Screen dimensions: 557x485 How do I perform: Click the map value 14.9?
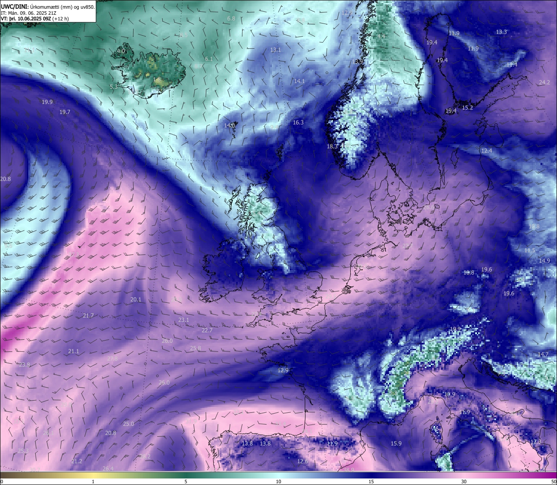tap(545, 261)
